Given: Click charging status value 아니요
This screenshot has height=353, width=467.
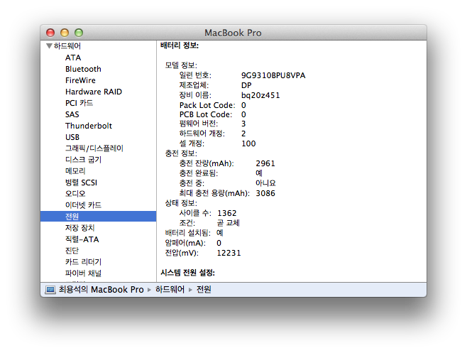Looking at the screenshot, I should point(265,183).
